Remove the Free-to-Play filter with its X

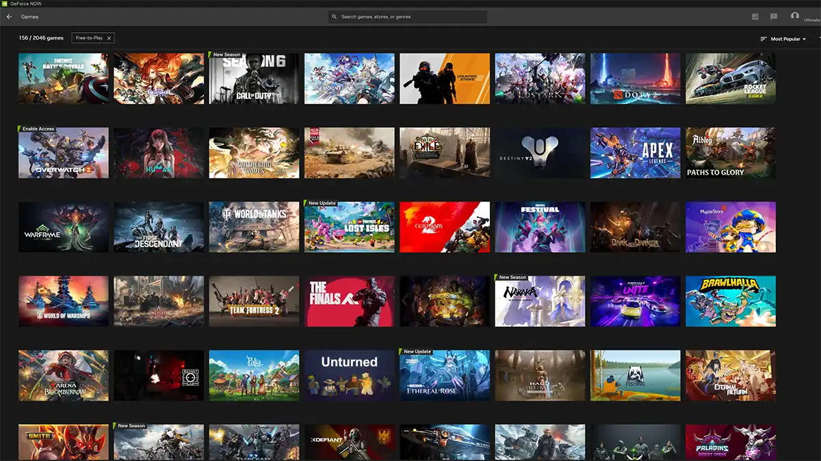point(109,38)
